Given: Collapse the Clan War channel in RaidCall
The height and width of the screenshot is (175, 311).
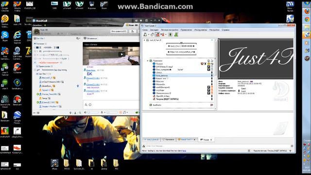Looking at the screenshot, I should [37, 74].
